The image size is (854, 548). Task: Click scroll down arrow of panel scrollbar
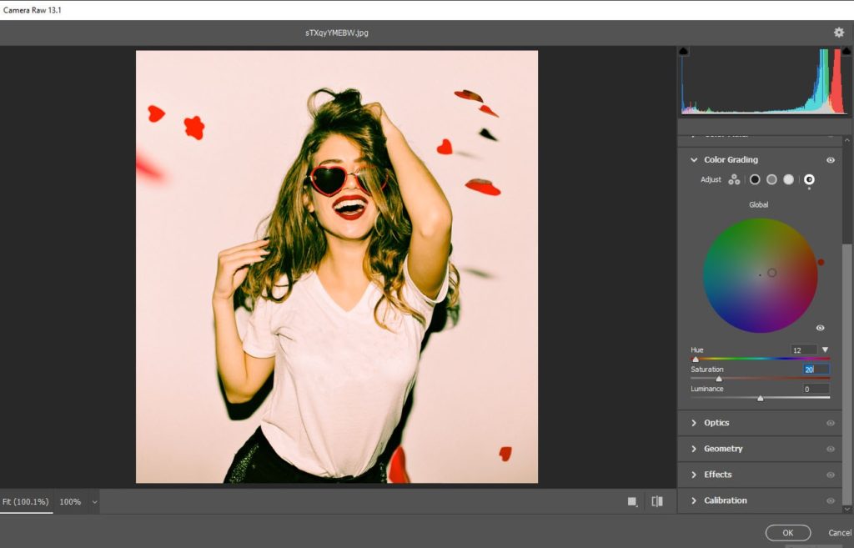[x=847, y=510]
